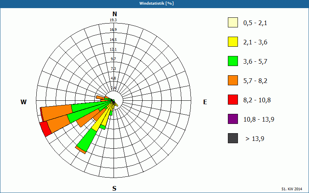Click the '51. KW 2014' week label

click(x=292, y=189)
